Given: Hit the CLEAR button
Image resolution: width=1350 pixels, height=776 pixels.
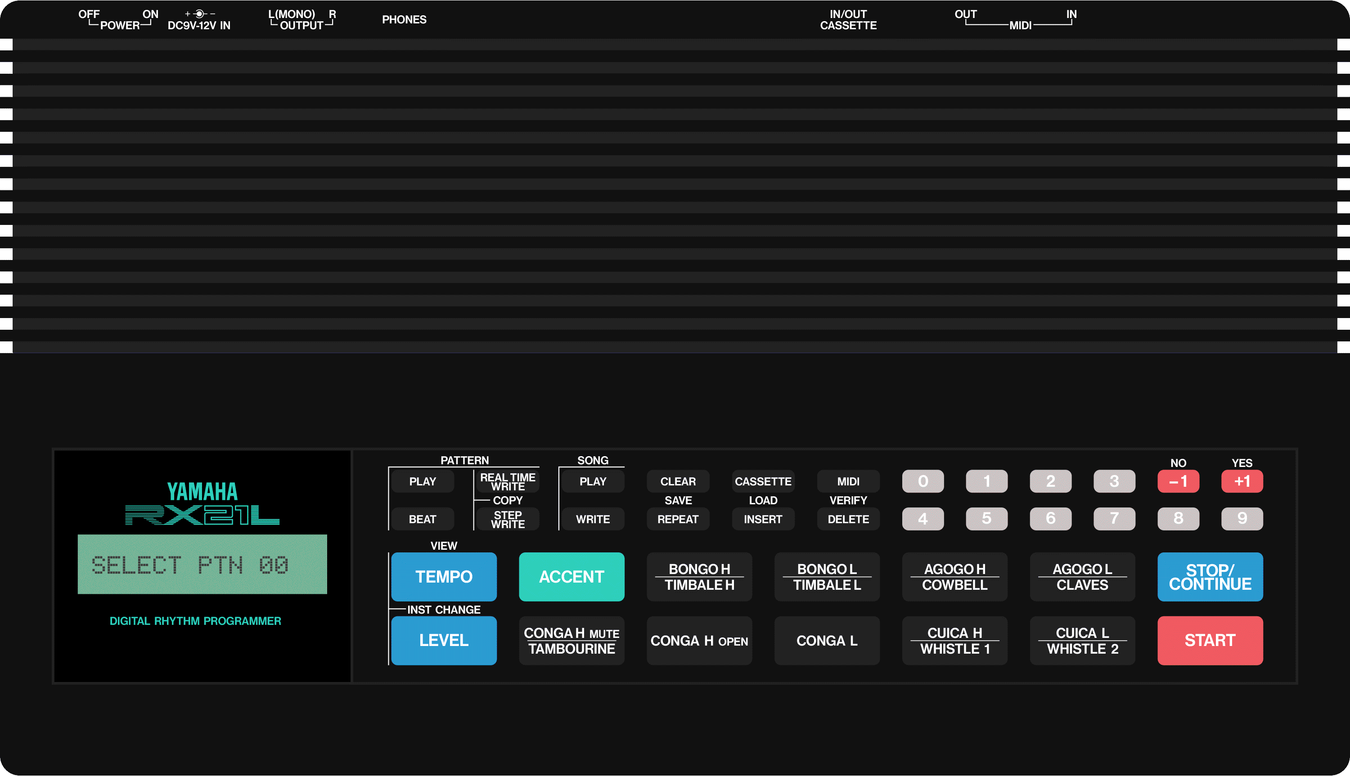Looking at the screenshot, I should point(678,481).
